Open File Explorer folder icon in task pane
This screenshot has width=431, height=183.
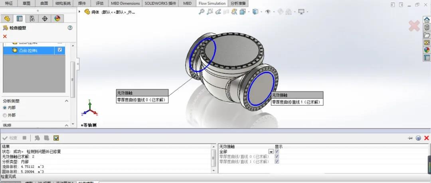[x=427, y=35]
